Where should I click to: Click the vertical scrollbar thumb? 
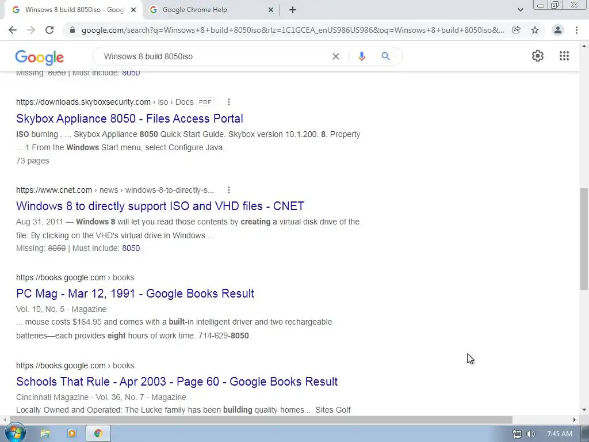[x=584, y=239]
